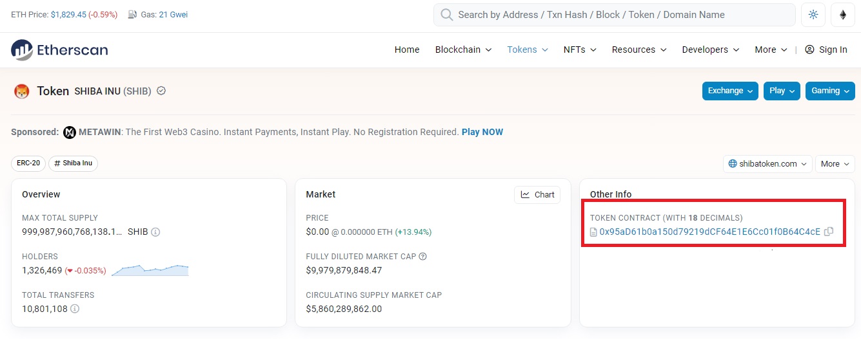
Task: Click the Play NOW sponsored link
Action: tap(482, 132)
